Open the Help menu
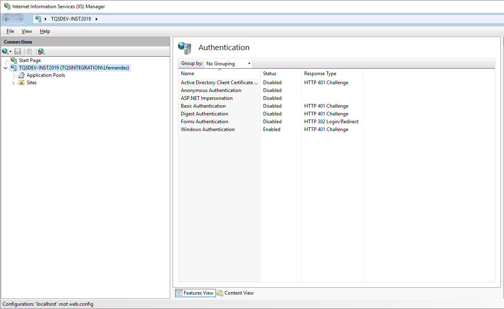Screen dimensions: 504x309 point(45,31)
